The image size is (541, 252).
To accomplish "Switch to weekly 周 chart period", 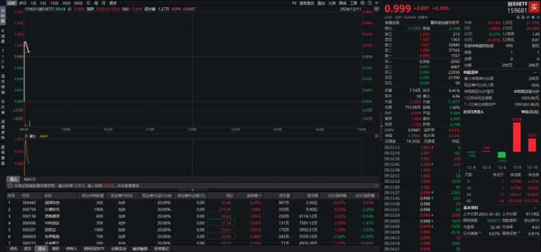I will (96, 3).
